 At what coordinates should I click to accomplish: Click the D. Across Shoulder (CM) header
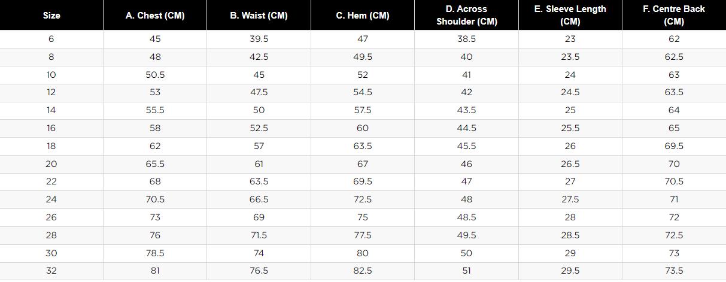(466, 16)
